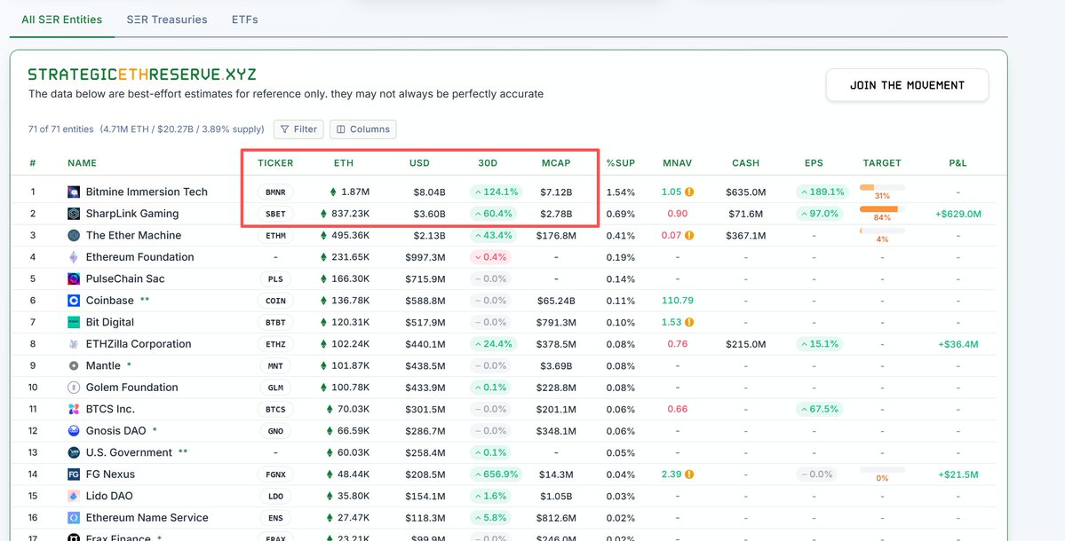Click the ETHZilla Corporation logo icon
This screenshot has height=541, width=1065.
click(x=74, y=344)
